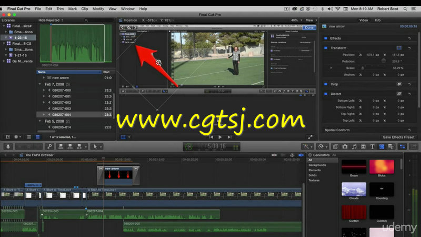Open the Music and Sound Browser icon
The width and height of the screenshot is (421, 237).
click(x=354, y=146)
